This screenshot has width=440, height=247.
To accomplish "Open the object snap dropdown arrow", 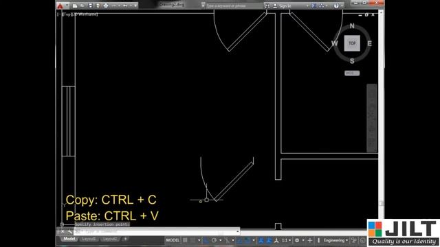I will coord(254,240).
